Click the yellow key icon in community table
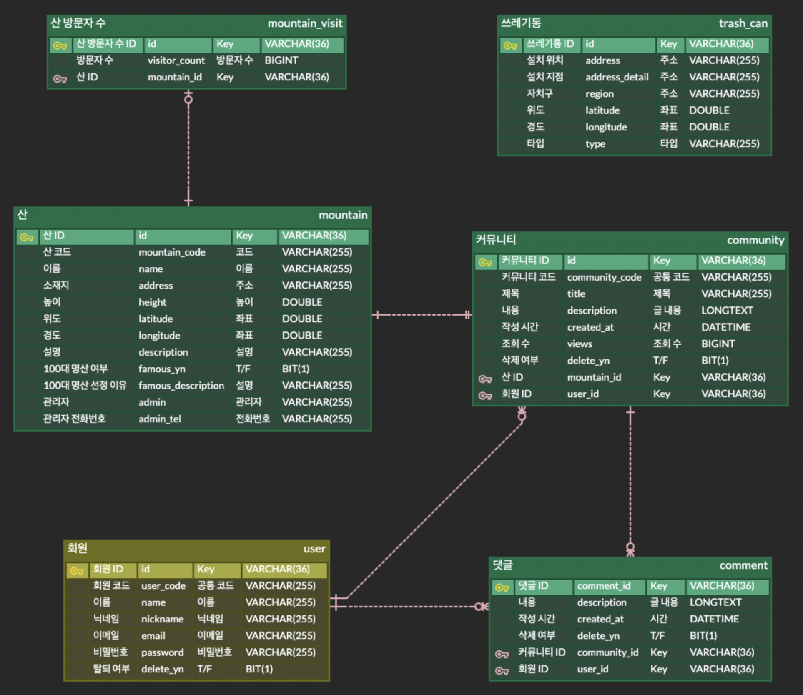 tap(485, 262)
